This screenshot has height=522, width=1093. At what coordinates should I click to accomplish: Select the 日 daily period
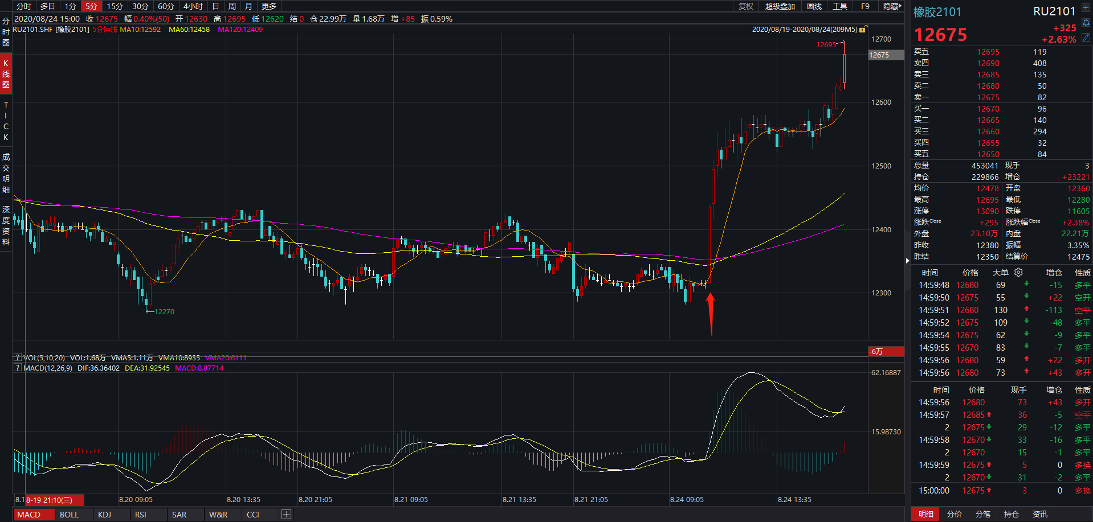[215, 6]
